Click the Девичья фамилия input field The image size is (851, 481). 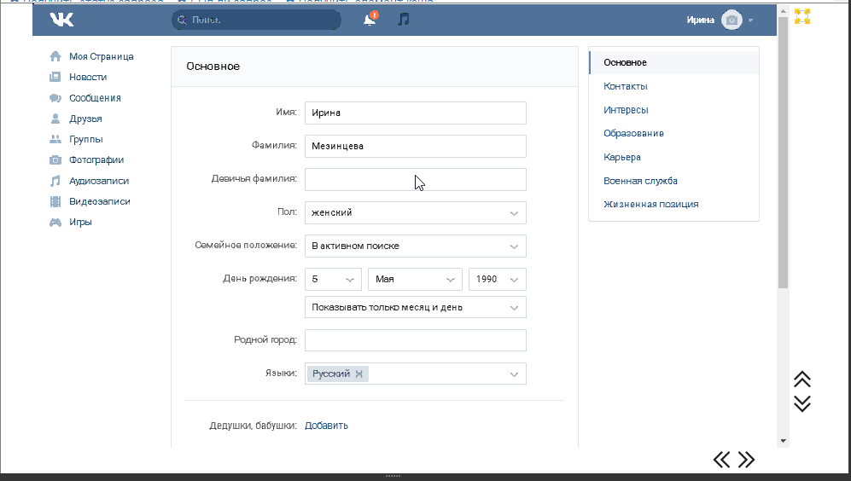415,179
